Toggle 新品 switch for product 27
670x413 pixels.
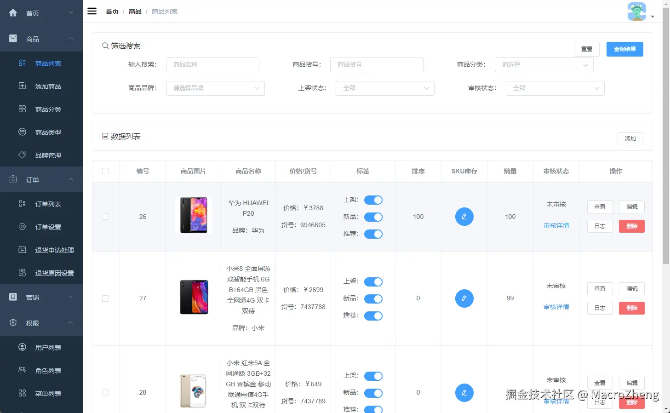[373, 299]
